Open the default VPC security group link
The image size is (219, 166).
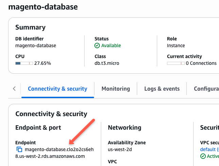pyautogui.click(x=209, y=149)
